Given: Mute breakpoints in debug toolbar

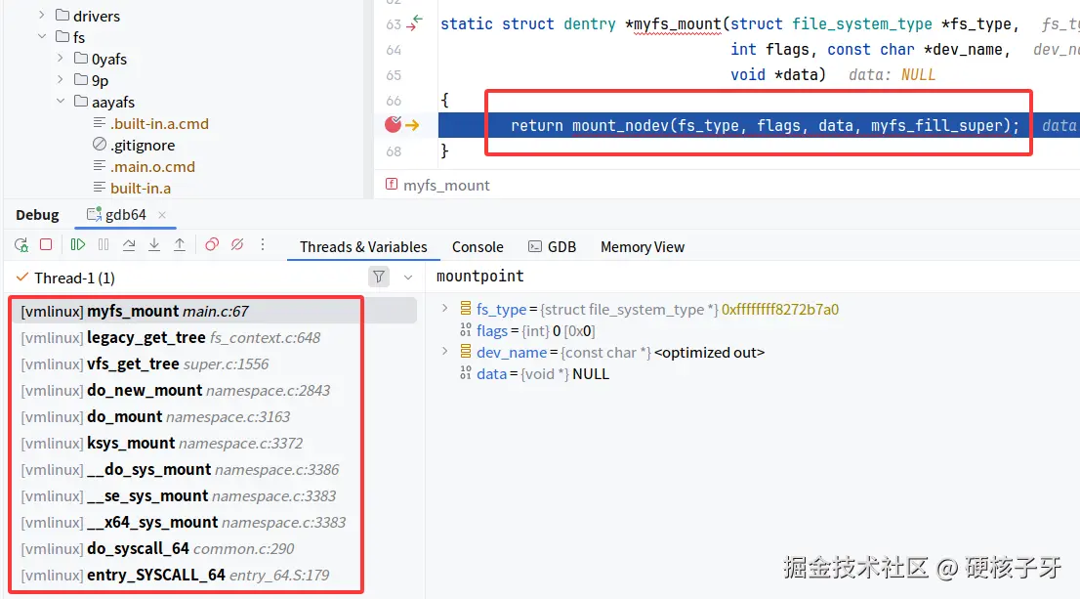Looking at the screenshot, I should pyautogui.click(x=237, y=244).
